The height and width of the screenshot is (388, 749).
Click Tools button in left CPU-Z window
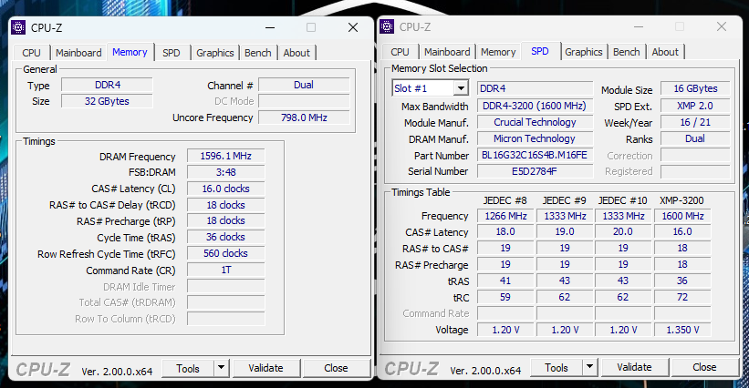coord(188,369)
